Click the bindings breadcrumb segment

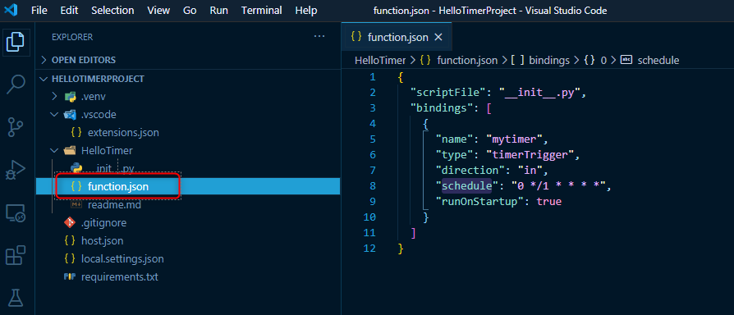[x=539, y=60]
